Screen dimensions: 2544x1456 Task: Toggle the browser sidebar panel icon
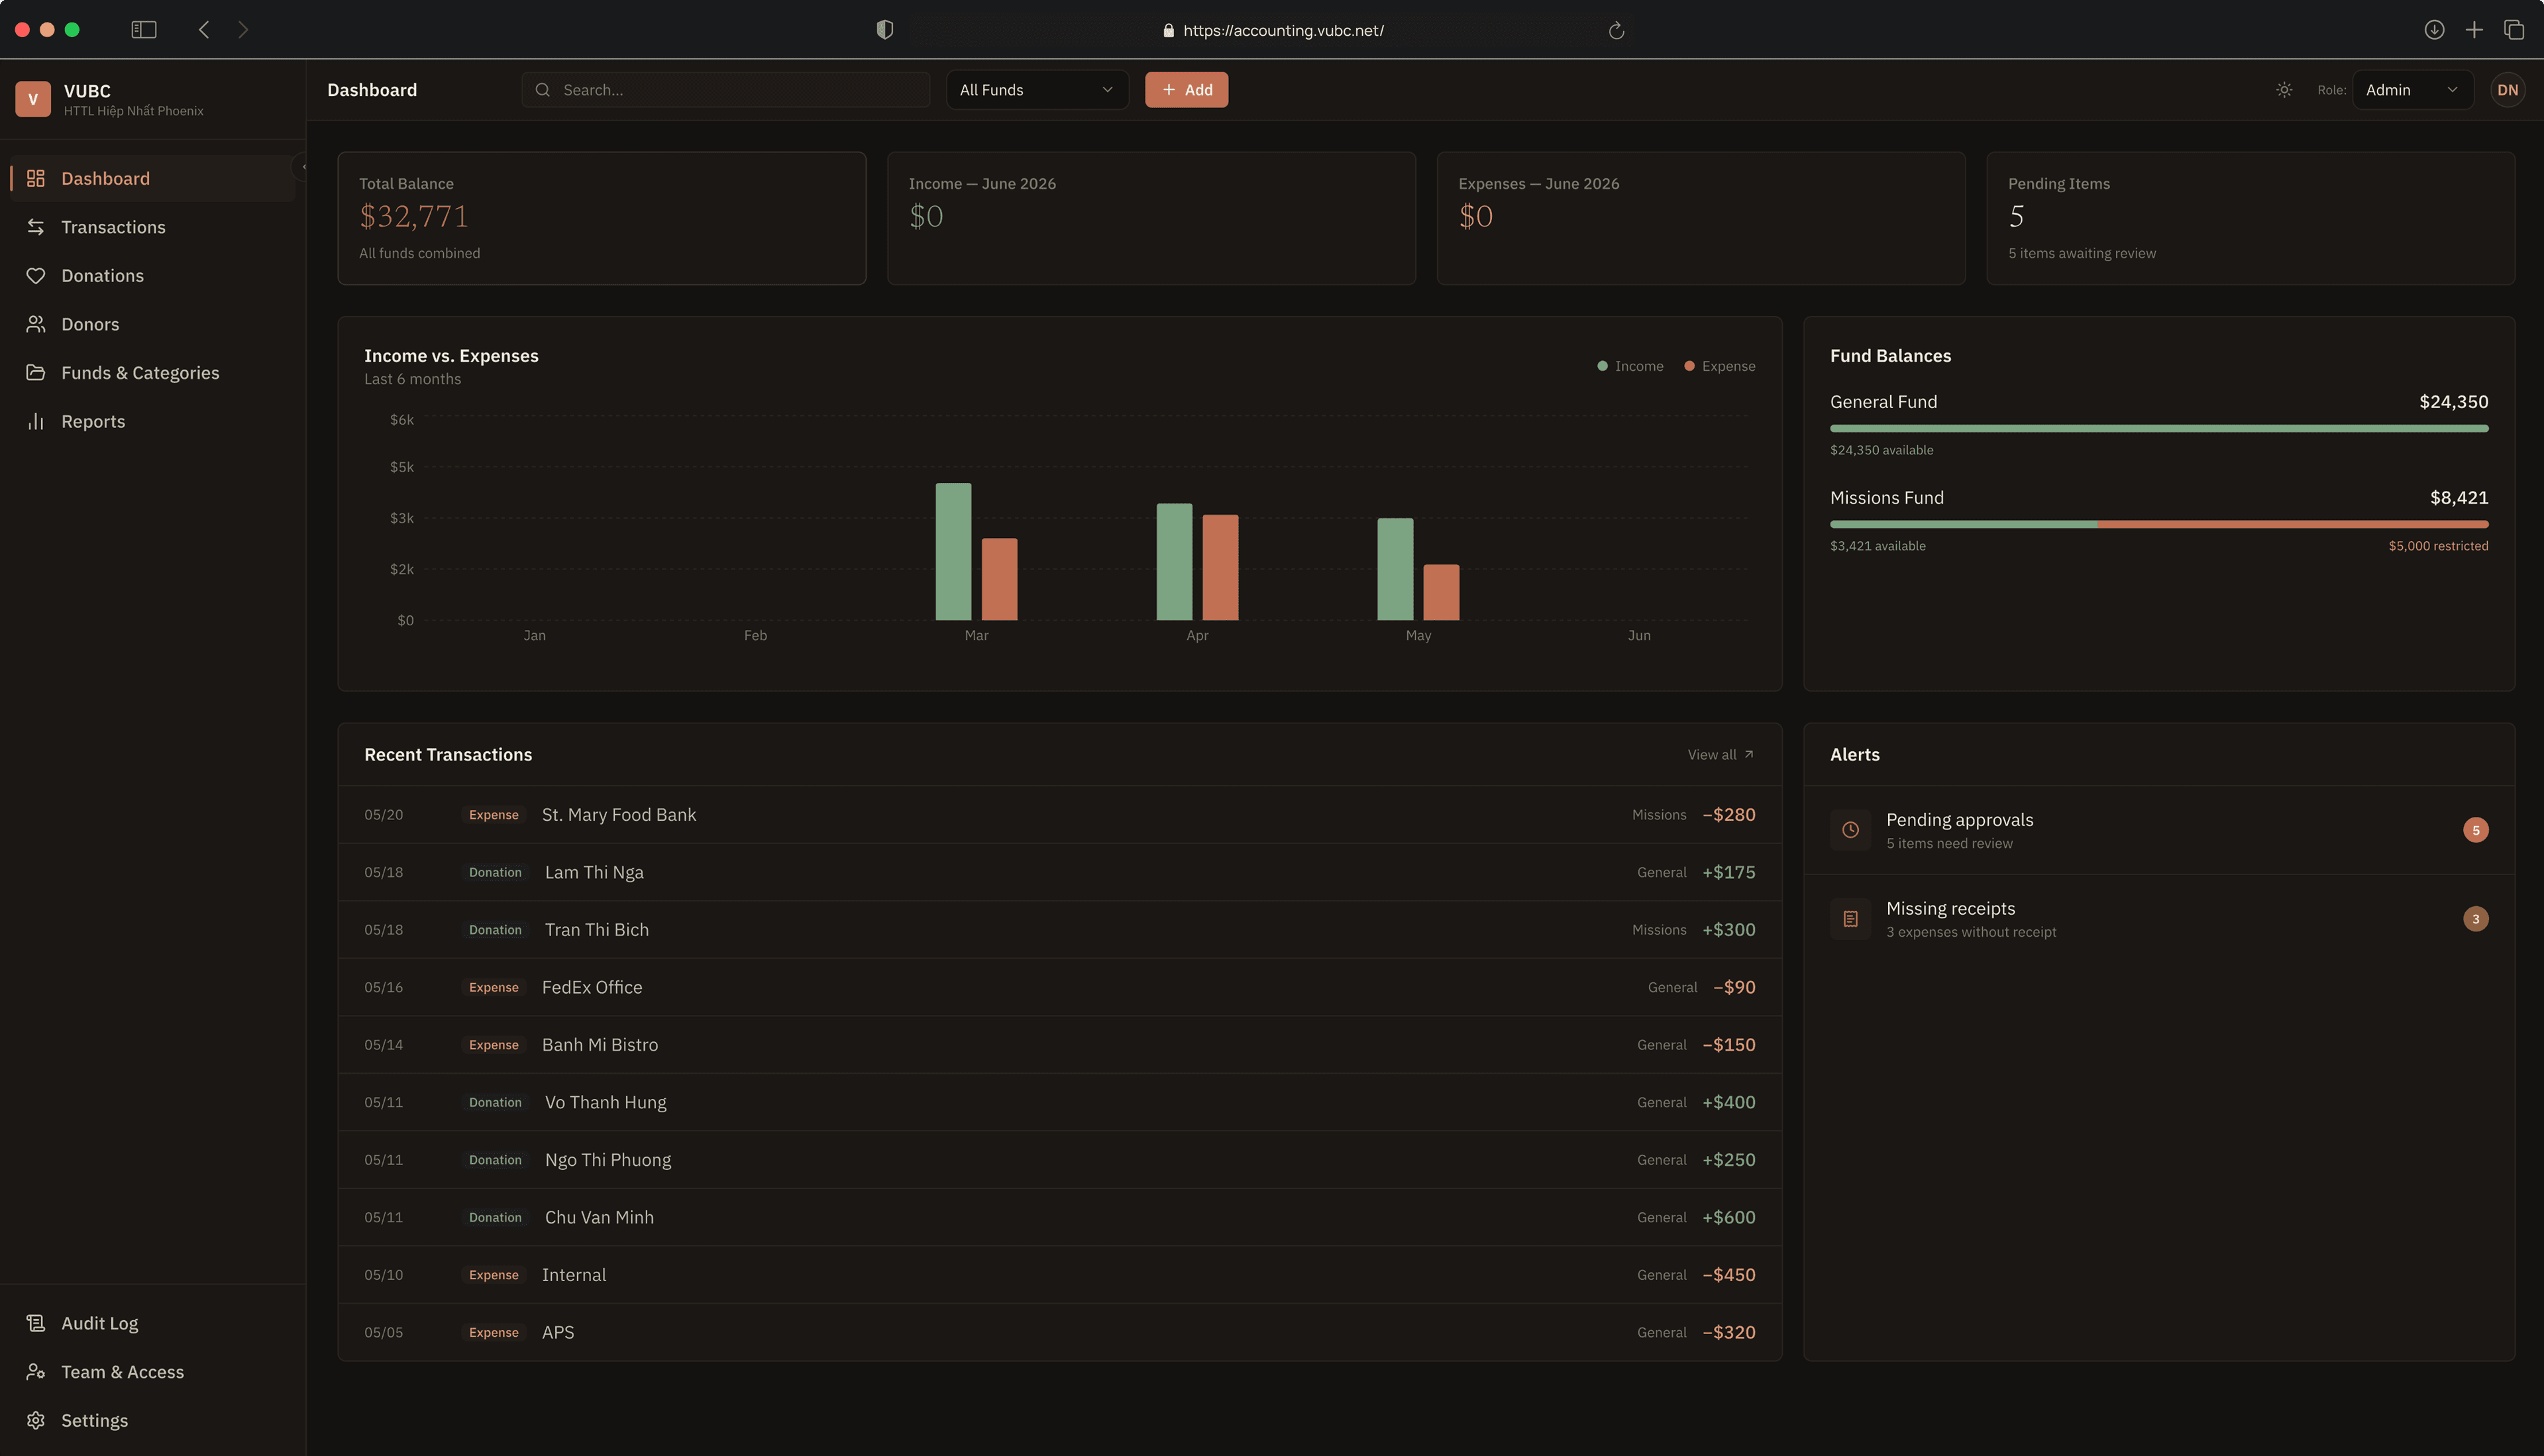[x=144, y=30]
